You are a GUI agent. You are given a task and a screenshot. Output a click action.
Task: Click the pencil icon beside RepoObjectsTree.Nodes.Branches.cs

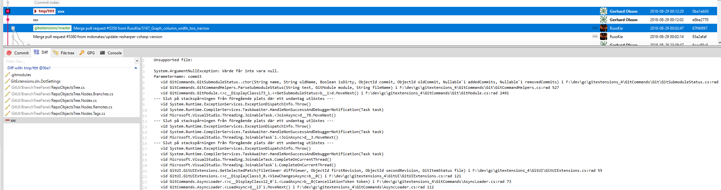tap(7, 94)
